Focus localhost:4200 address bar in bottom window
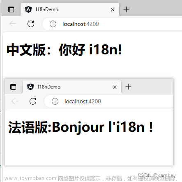The width and height of the screenshot is (182, 182). click(x=109, y=101)
